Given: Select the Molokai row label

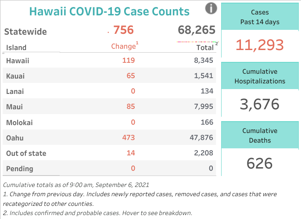Looking at the screenshot, I should coord(19,122).
